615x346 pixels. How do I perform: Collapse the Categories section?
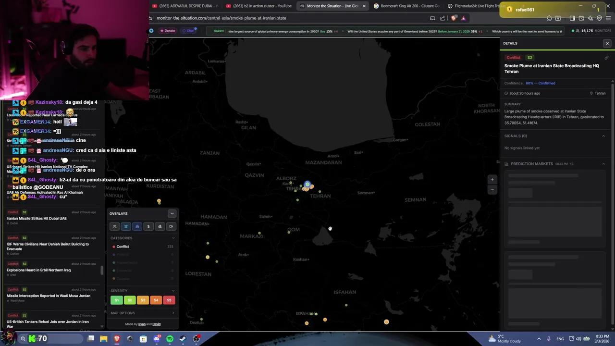(173, 238)
